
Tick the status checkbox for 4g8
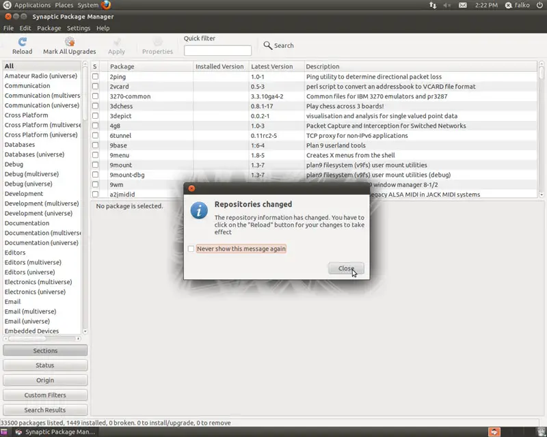pos(95,126)
